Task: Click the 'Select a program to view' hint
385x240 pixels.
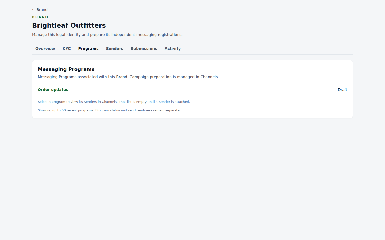Action: [114, 102]
